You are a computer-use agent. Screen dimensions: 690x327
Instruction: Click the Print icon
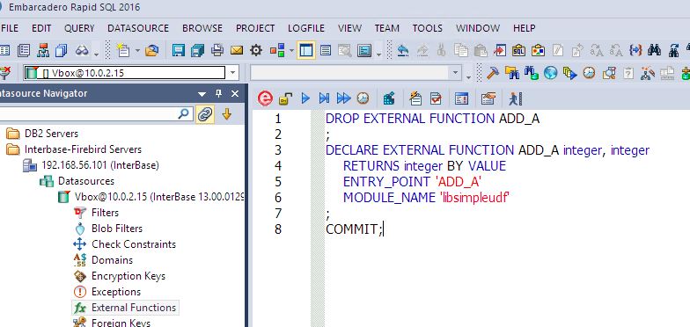click(217, 51)
